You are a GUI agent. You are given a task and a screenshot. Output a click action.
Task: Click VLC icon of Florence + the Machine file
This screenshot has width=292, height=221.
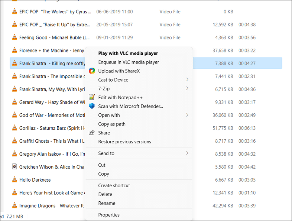coord(14,50)
